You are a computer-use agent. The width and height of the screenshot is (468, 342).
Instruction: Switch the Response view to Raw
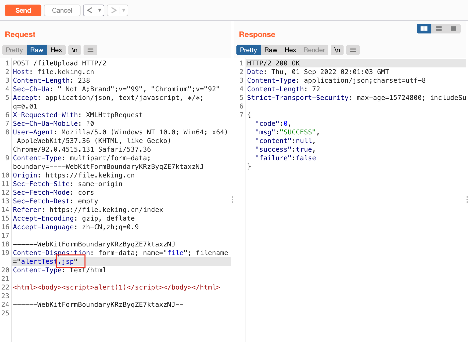[271, 50]
